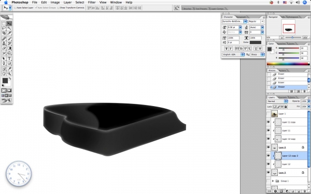This screenshot has width=311, height=194.
Task: Choose the Magic Wand tool
Action: point(9,28)
